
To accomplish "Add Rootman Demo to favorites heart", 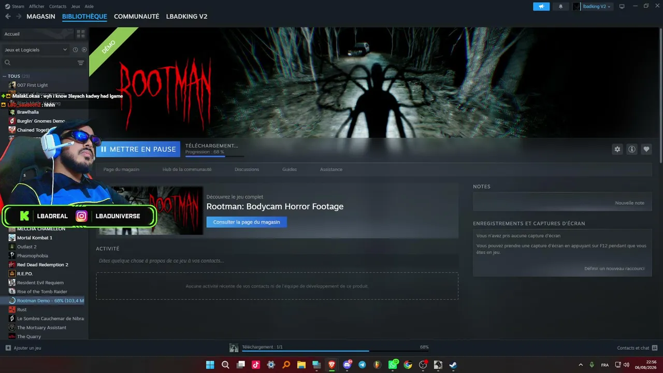I will pos(646,149).
